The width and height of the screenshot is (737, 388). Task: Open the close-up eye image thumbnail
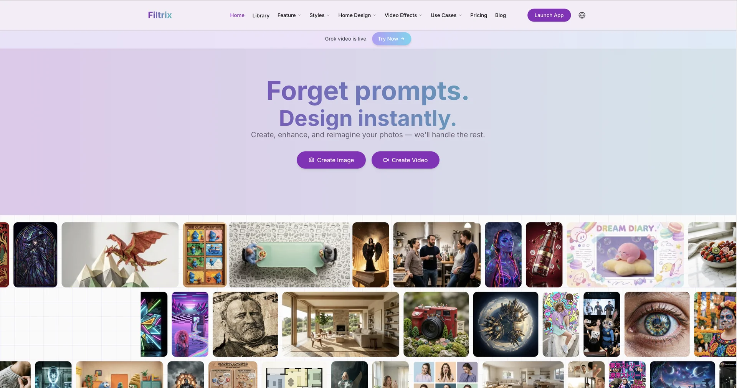[657, 324]
